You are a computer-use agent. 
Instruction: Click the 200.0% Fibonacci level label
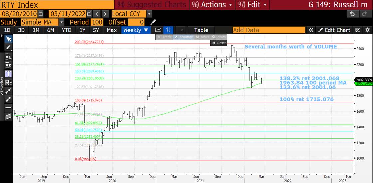point(89,42)
